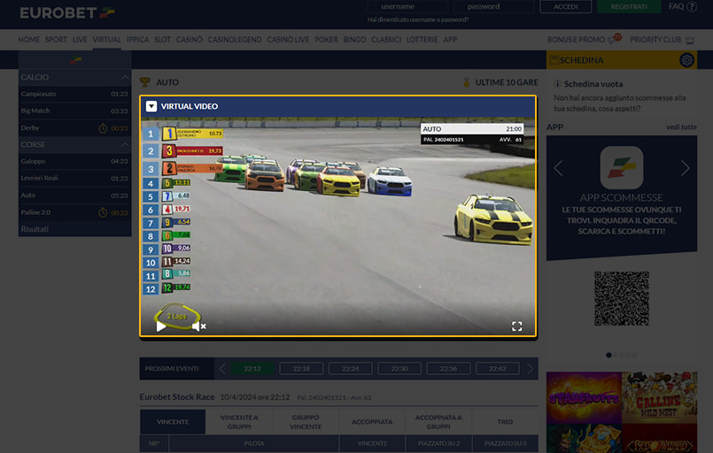Click the Registrati button
Viewport: 713px width, 453px height.
(x=629, y=7)
